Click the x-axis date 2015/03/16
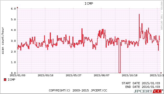 (45, 75)
